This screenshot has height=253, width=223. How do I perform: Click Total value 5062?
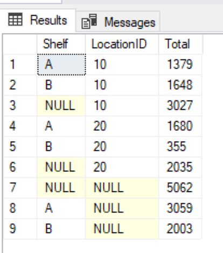click(x=180, y=188)
